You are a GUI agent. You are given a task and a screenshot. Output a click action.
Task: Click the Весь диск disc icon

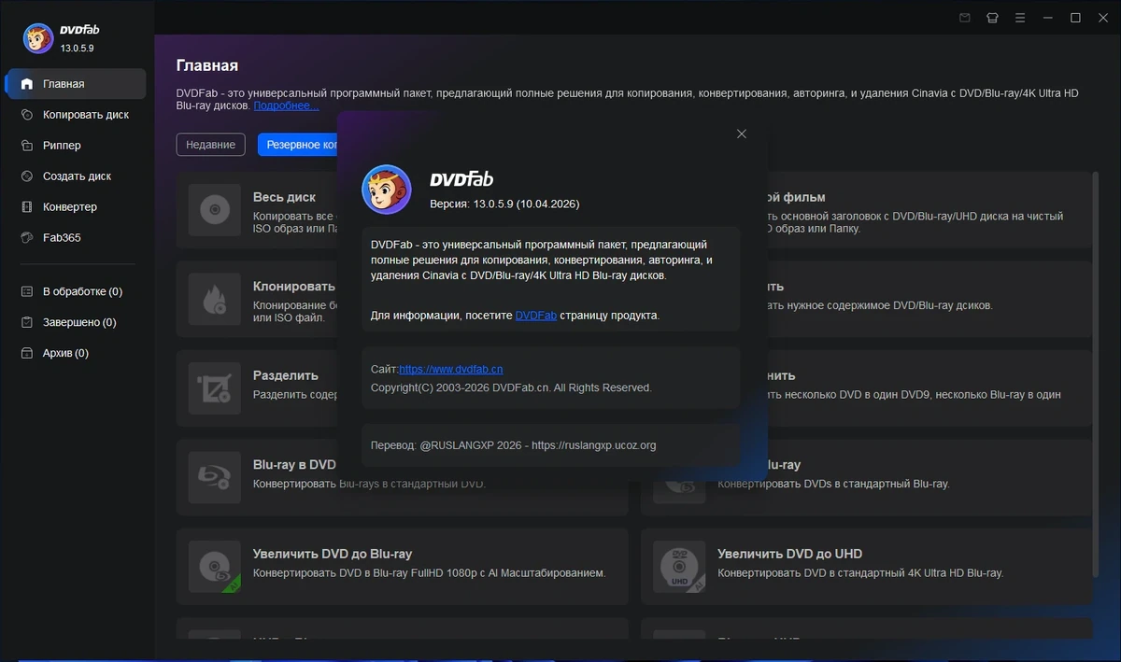coord(215,210)
